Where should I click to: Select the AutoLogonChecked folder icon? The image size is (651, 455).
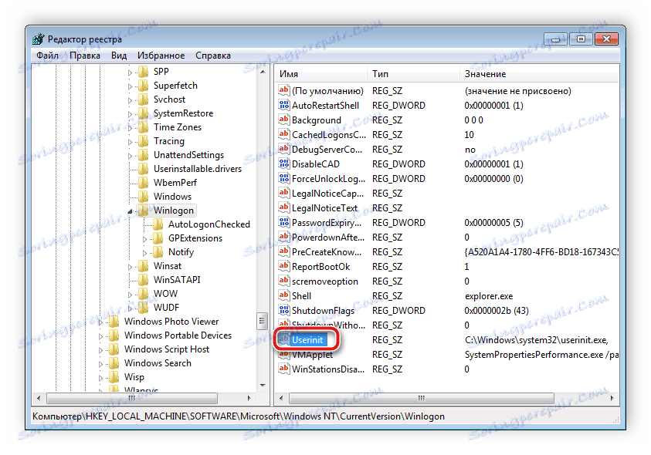coord(158,224)
